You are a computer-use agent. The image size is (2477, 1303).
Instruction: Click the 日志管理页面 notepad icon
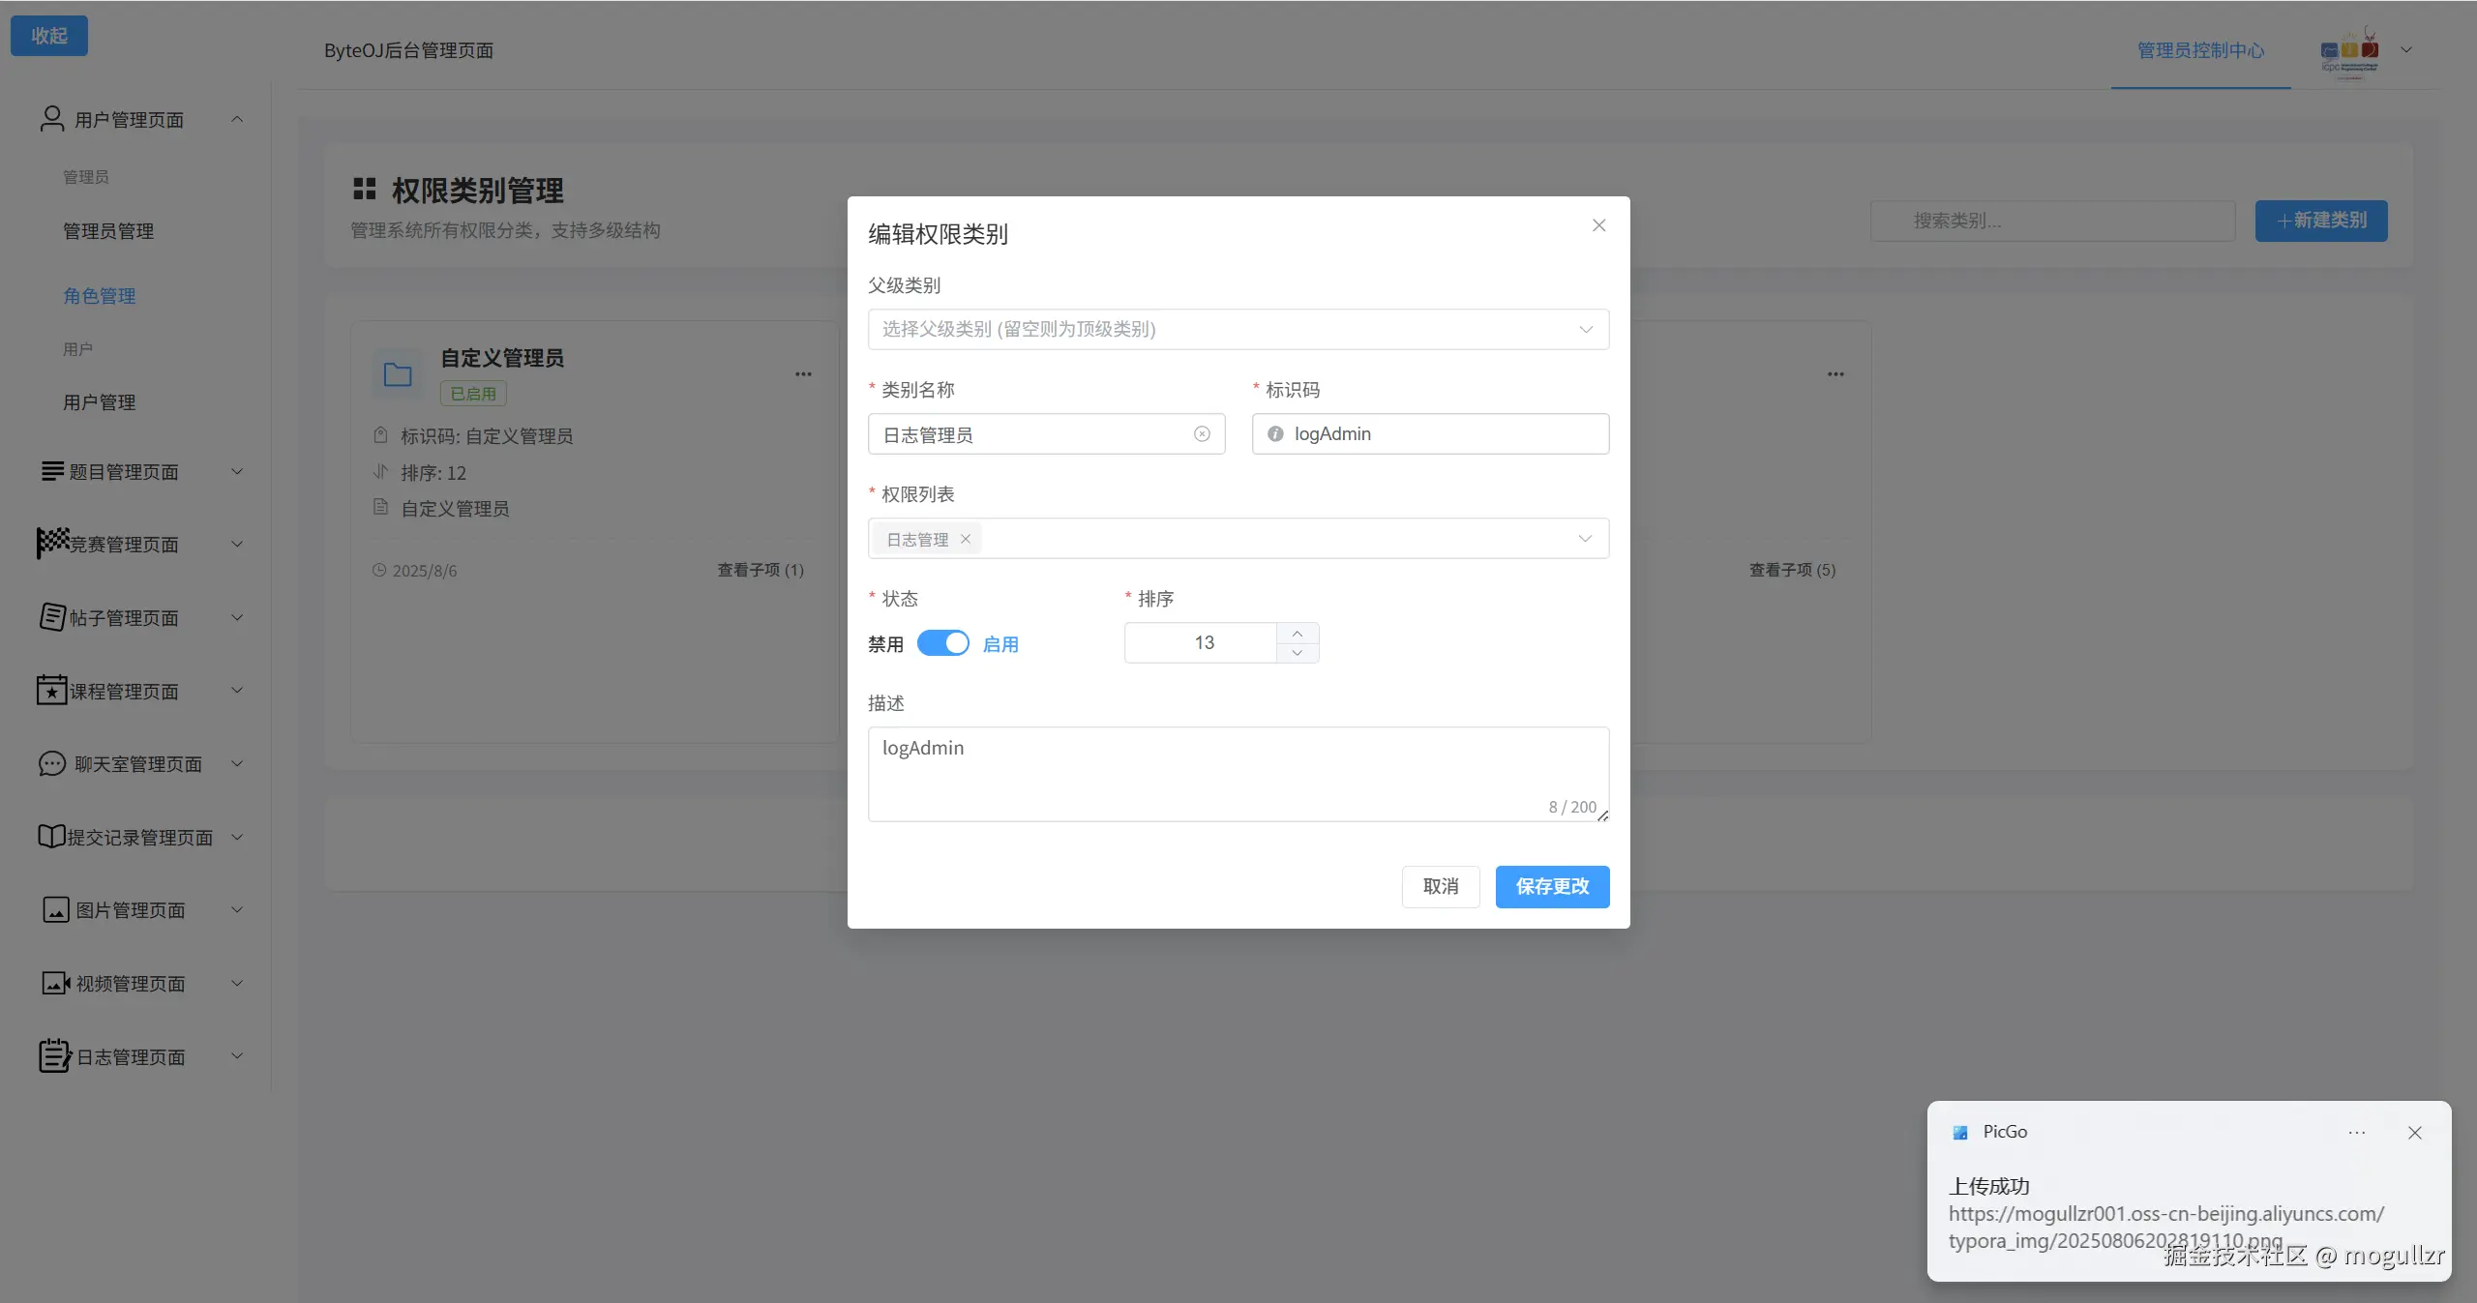(x=54, y=1056)
